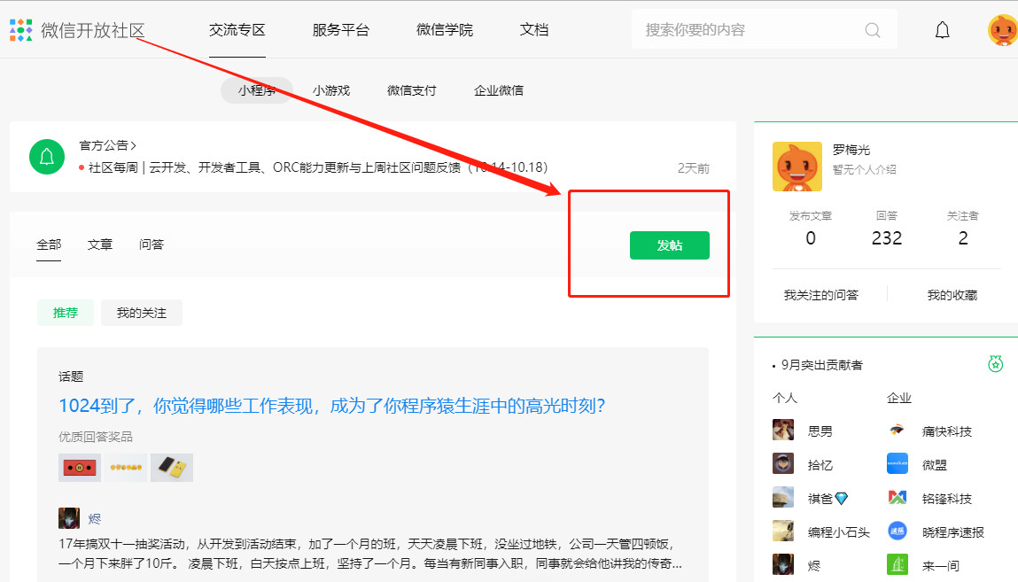
Task: Switch to 交流专区 navigation tab
Action: pyautogui.click(x=237, y=30)
